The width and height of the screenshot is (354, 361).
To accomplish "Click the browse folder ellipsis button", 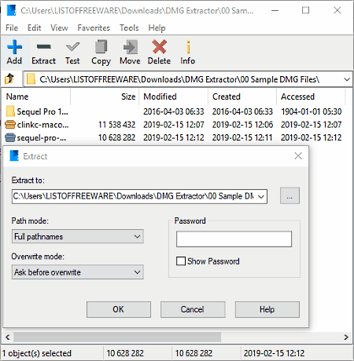I will click(289, 195).
